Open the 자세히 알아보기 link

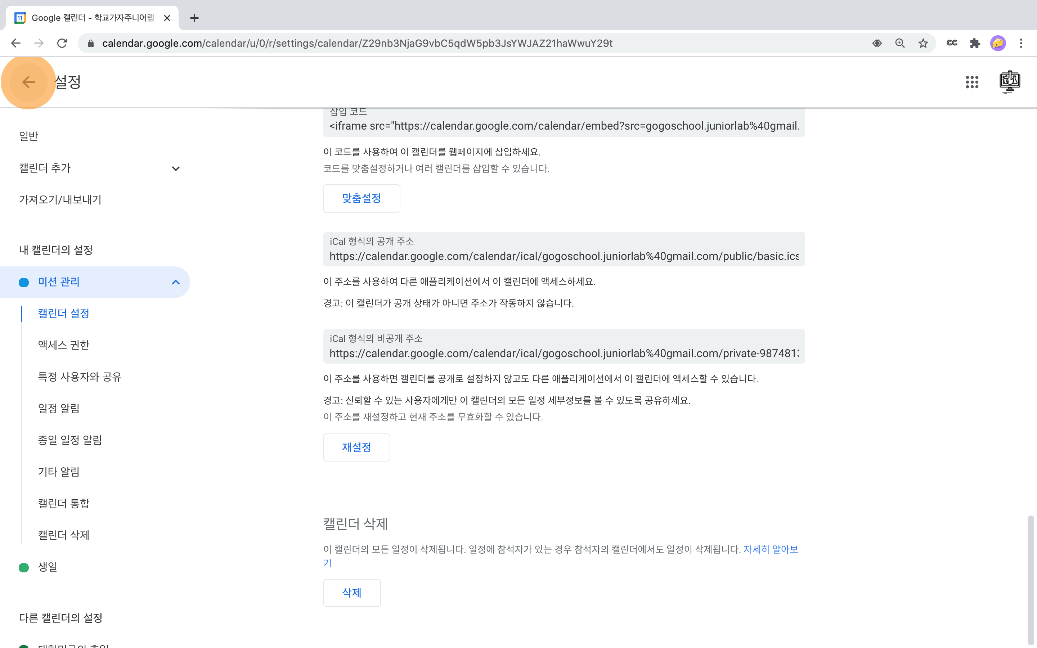(770, 549)
